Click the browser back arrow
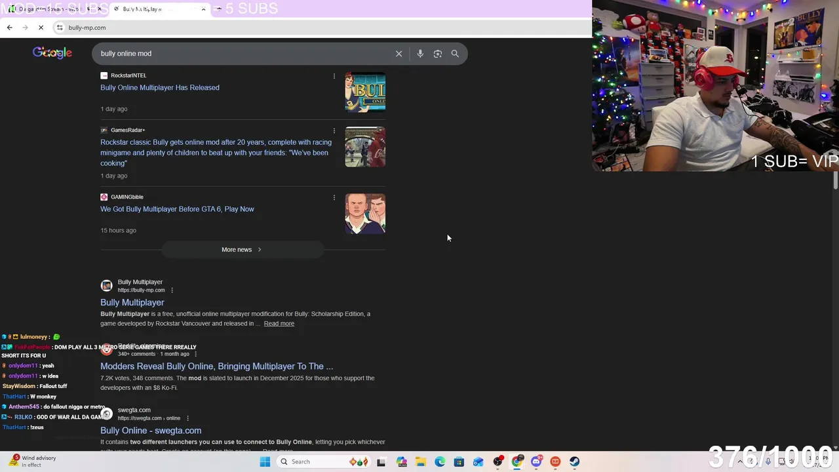Screen dimensions: 839x472 point(9,28)
